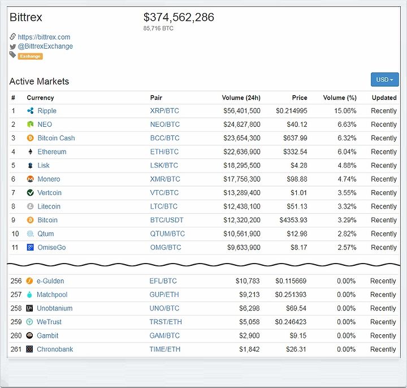
Task: Click the Twitter bird icon
Action: pyautogui.click(x=12, y=47)
